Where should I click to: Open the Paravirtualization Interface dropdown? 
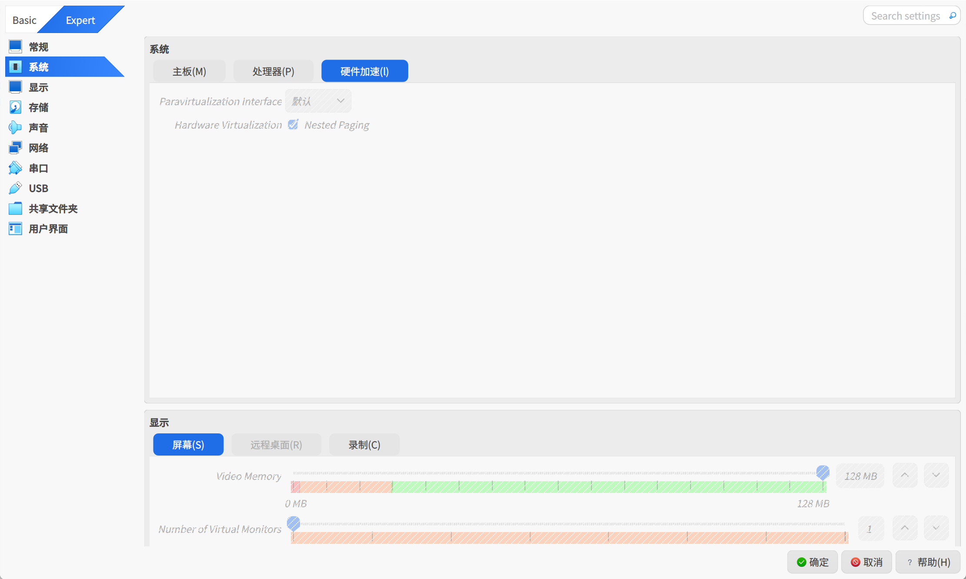click(318, 101)
